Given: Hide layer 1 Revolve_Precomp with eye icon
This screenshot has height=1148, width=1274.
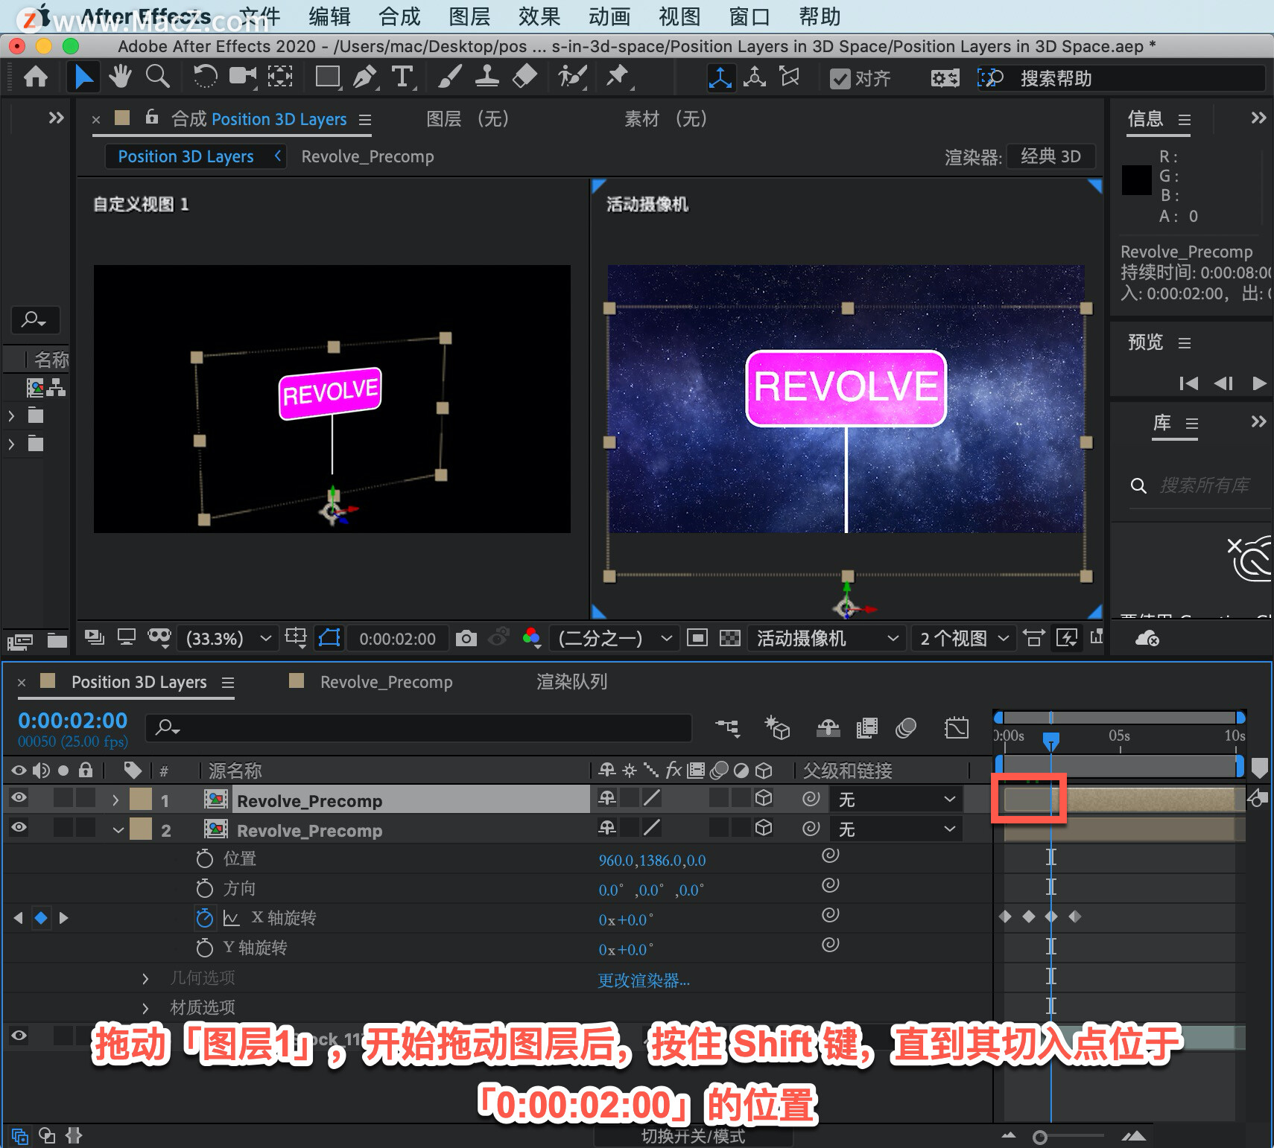Looking at the screenshot, I should coord(19,798).
